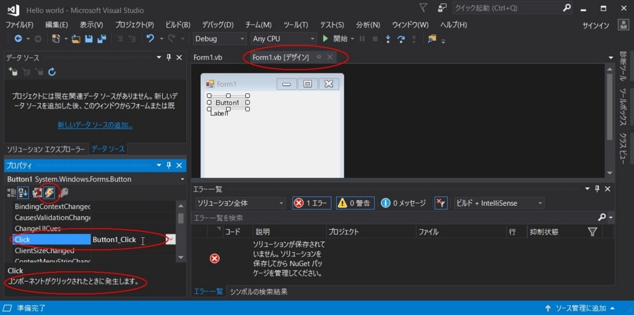Click Add New Data Source icon in データ ソース panel
This screenshot has width=634, height=315.
click(13, 72)
